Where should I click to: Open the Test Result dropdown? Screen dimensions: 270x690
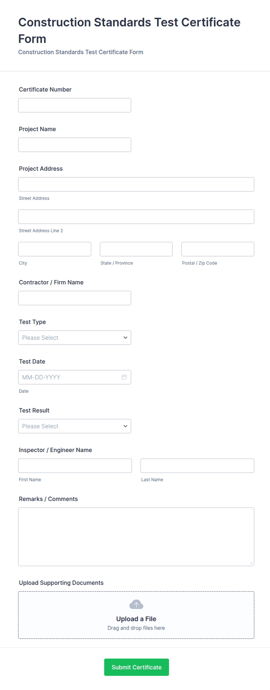(x=75, y=426)
